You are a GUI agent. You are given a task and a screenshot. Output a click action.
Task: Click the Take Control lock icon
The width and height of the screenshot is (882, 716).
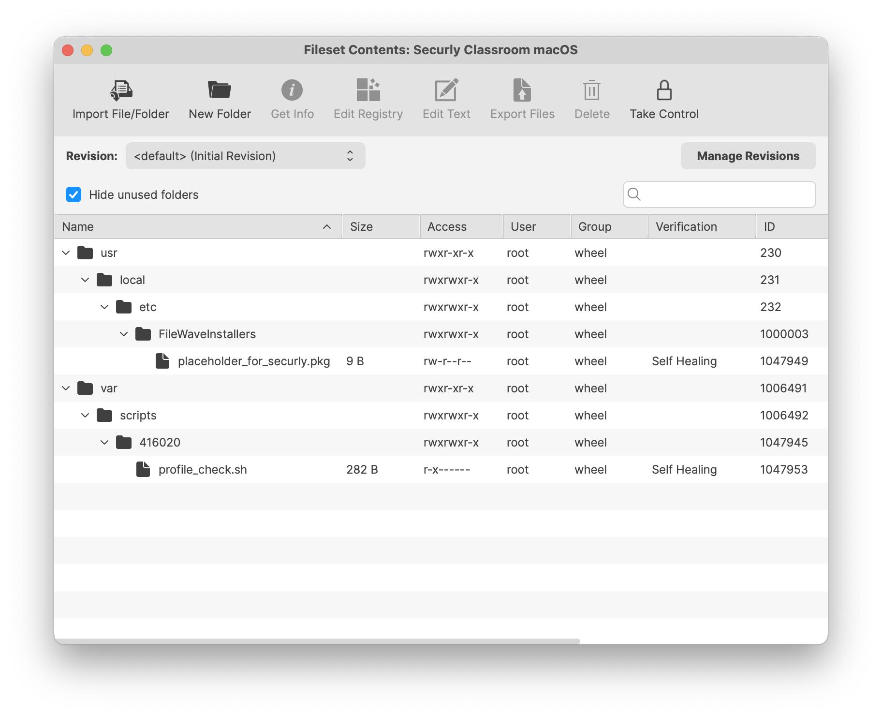tap(664, 90)
